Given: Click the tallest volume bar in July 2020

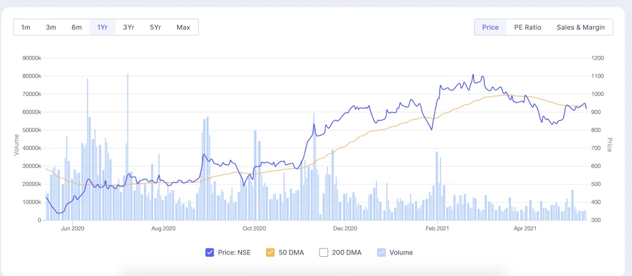Looking at the screenshot, I should (x=128, y=148).
